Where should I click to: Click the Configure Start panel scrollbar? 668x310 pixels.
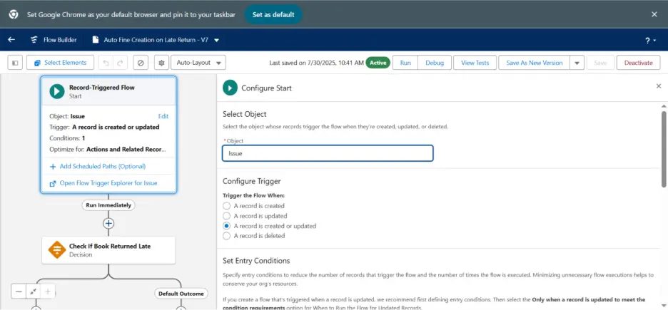coord(663,150)
